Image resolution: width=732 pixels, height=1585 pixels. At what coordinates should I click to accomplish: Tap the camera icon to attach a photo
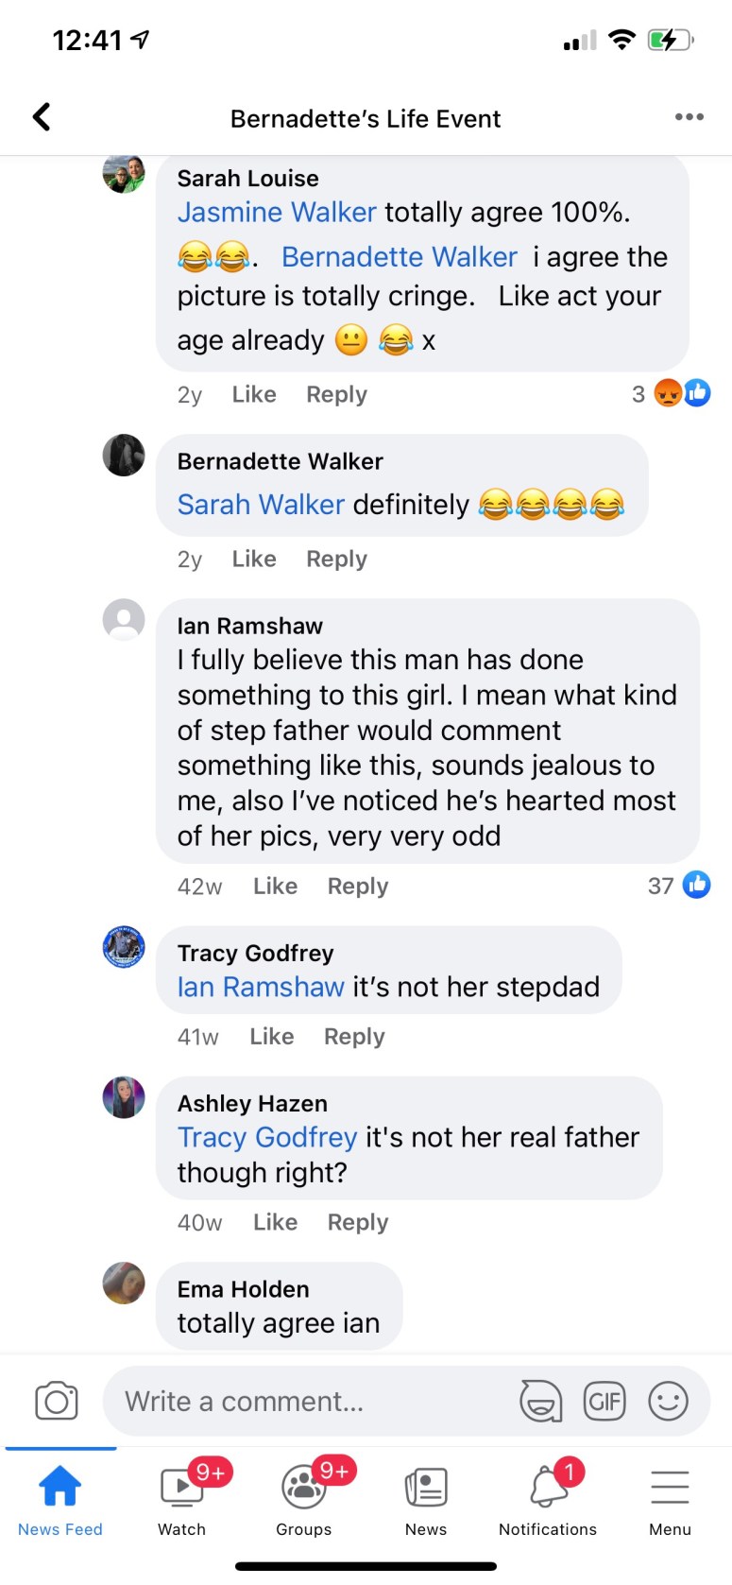tap(57, 1401)
